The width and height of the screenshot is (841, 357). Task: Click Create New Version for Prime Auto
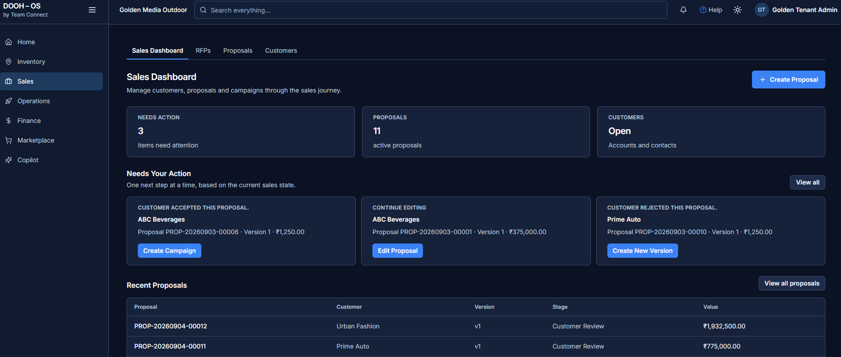tap(642, 251)
